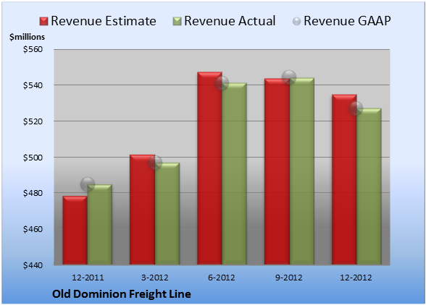Screen dimensions: 426x305
Task: Select the red estimate bar for 12-2011
Action: coord(75,230)
